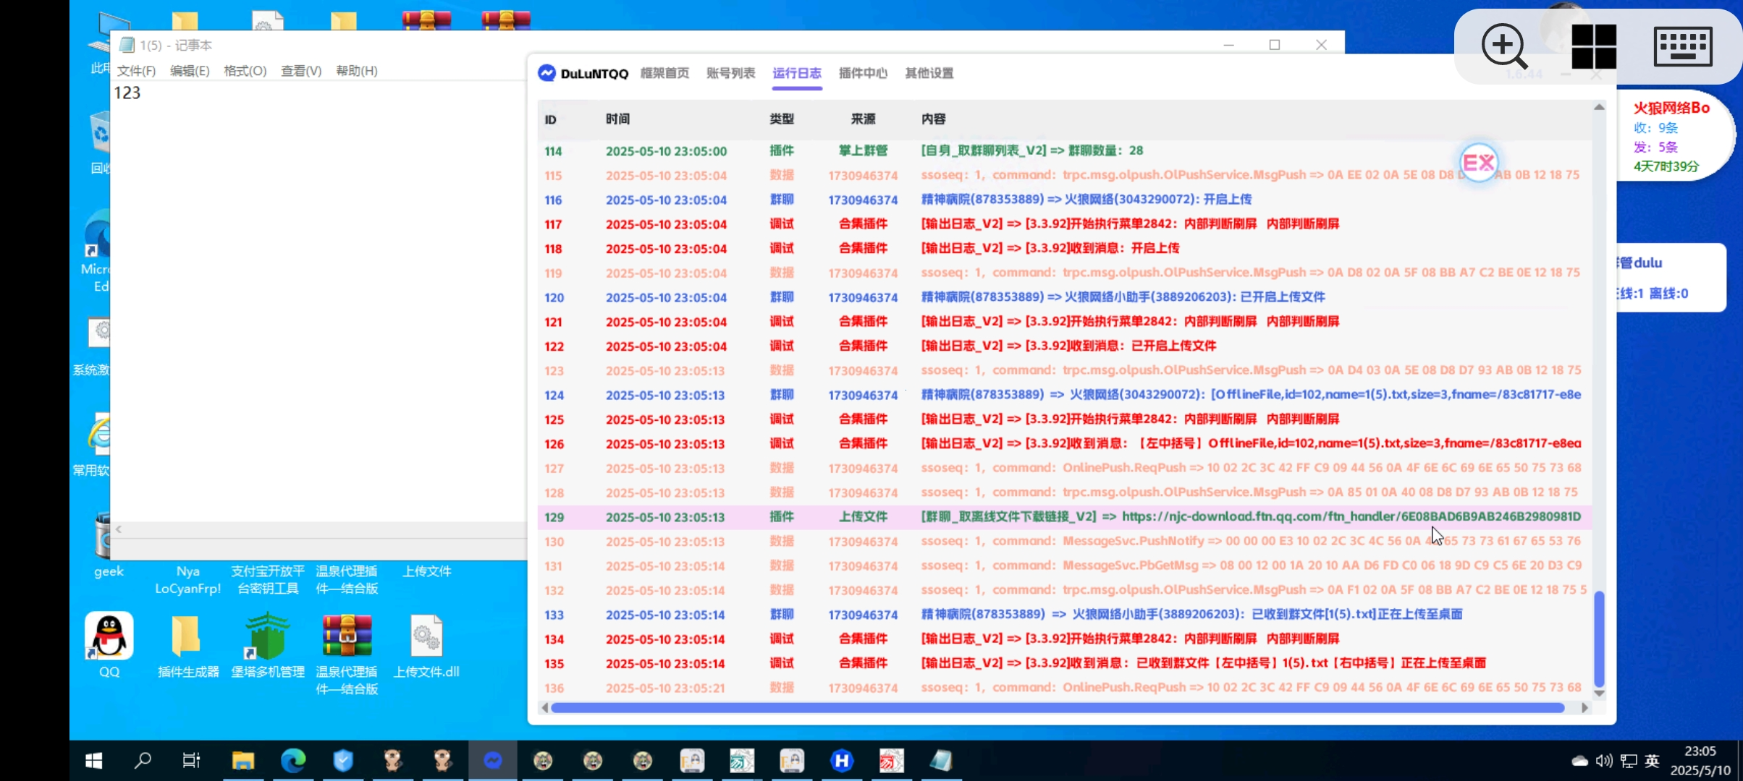Open the QQ penguin desktop icon

[x=109, y=636]
